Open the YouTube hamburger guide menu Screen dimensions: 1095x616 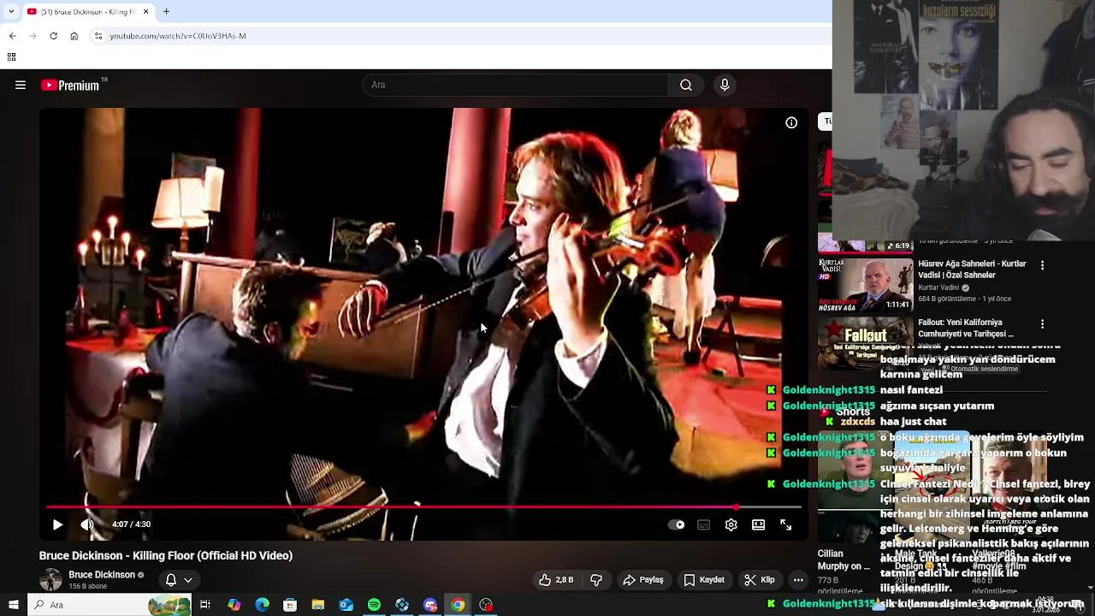click(21, 85)
